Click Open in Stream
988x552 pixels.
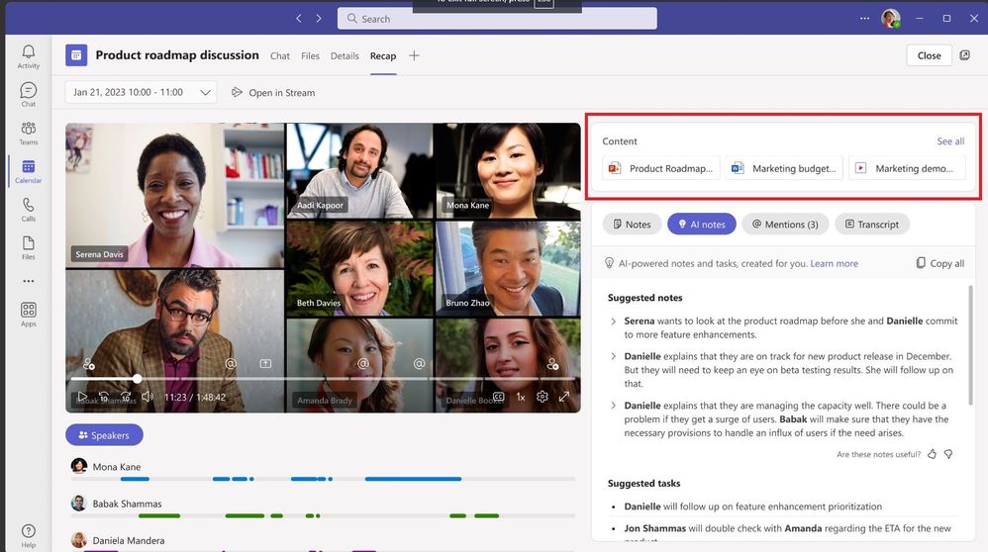tap(273, 93)
